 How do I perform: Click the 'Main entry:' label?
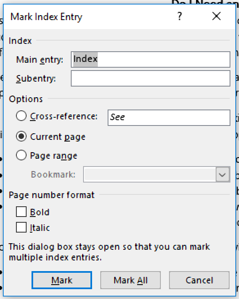(40, 60)
